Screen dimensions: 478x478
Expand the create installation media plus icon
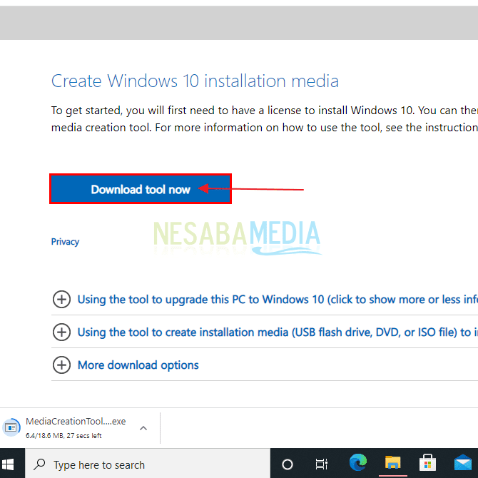click(61, 332)
